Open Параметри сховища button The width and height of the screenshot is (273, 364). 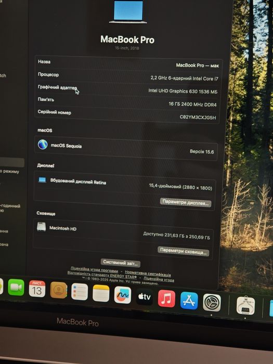click(184, 251)
